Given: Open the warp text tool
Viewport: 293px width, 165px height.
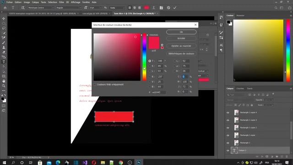Looking at the screenshot, I should pos(154,8).
